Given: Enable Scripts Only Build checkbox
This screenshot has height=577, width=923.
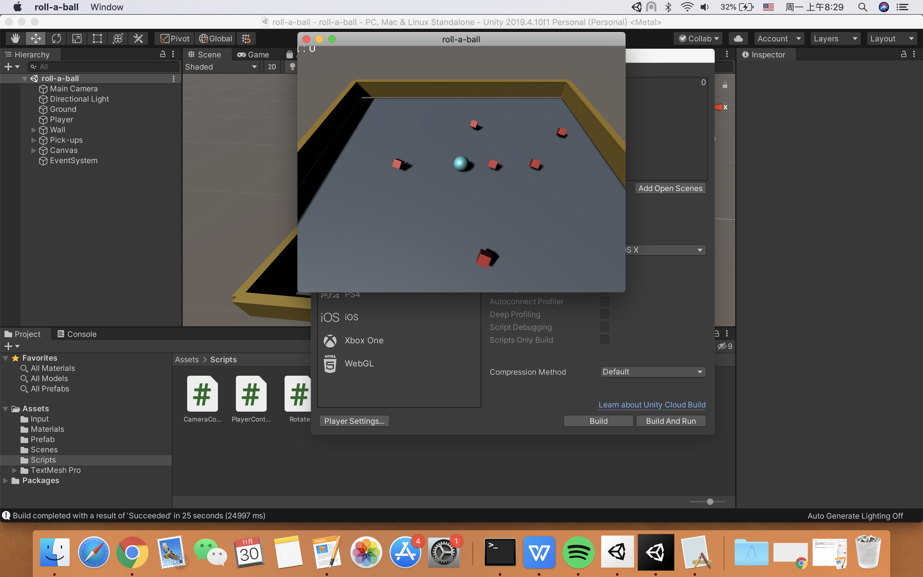Looking at the screenshot, I should point(604,340).
